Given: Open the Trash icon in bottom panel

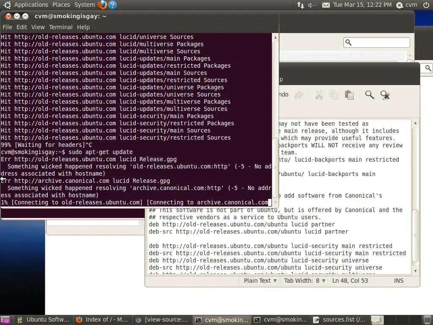Looking at the screenshot, I should coord(428,320).
